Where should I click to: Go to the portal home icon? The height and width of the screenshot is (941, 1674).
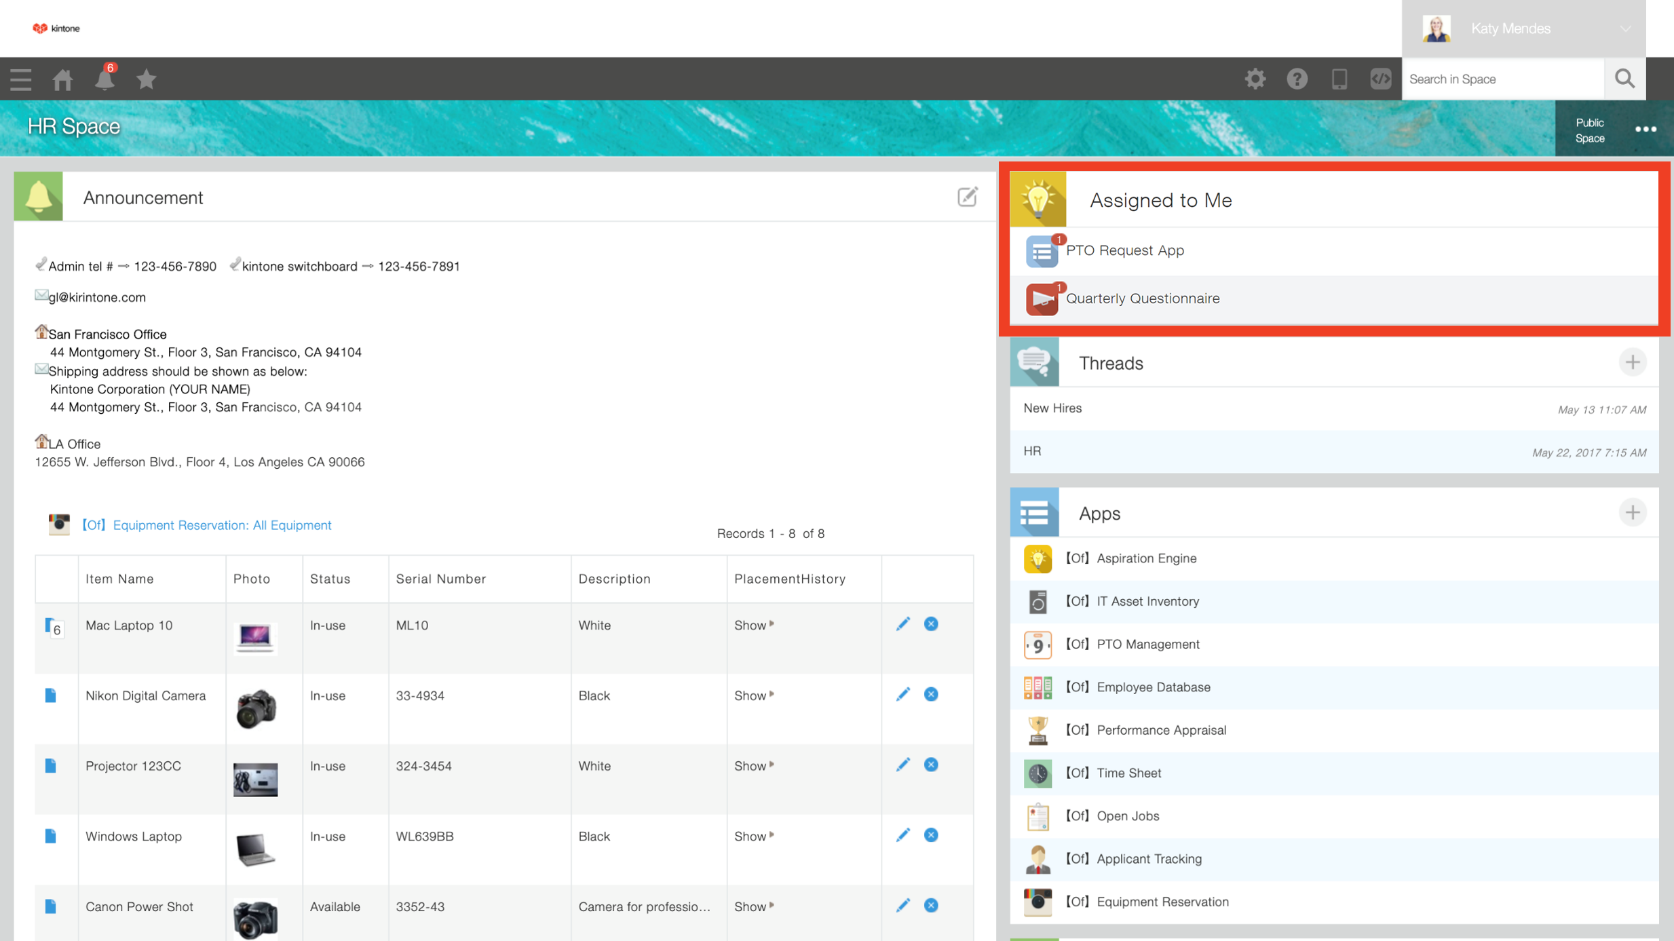[62, 79]
